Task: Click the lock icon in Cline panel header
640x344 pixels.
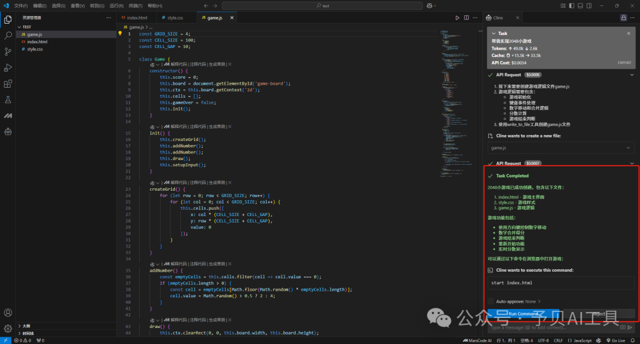Action: click(623, 18)
